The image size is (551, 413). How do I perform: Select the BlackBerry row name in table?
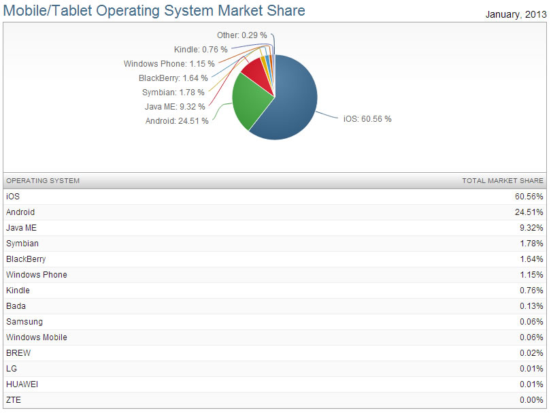coord(26,259)
